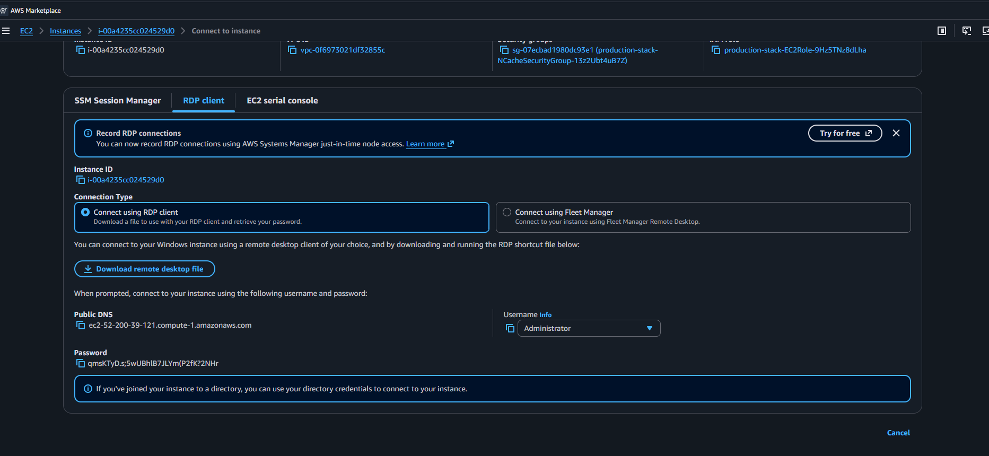
Task: Click the AWS Marketplace bookmark label
Action: click(36, 11)
